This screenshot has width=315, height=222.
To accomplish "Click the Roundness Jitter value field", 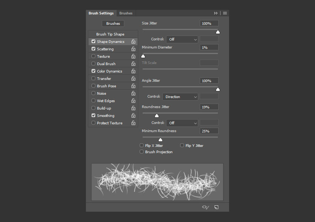I will [209, 107].
